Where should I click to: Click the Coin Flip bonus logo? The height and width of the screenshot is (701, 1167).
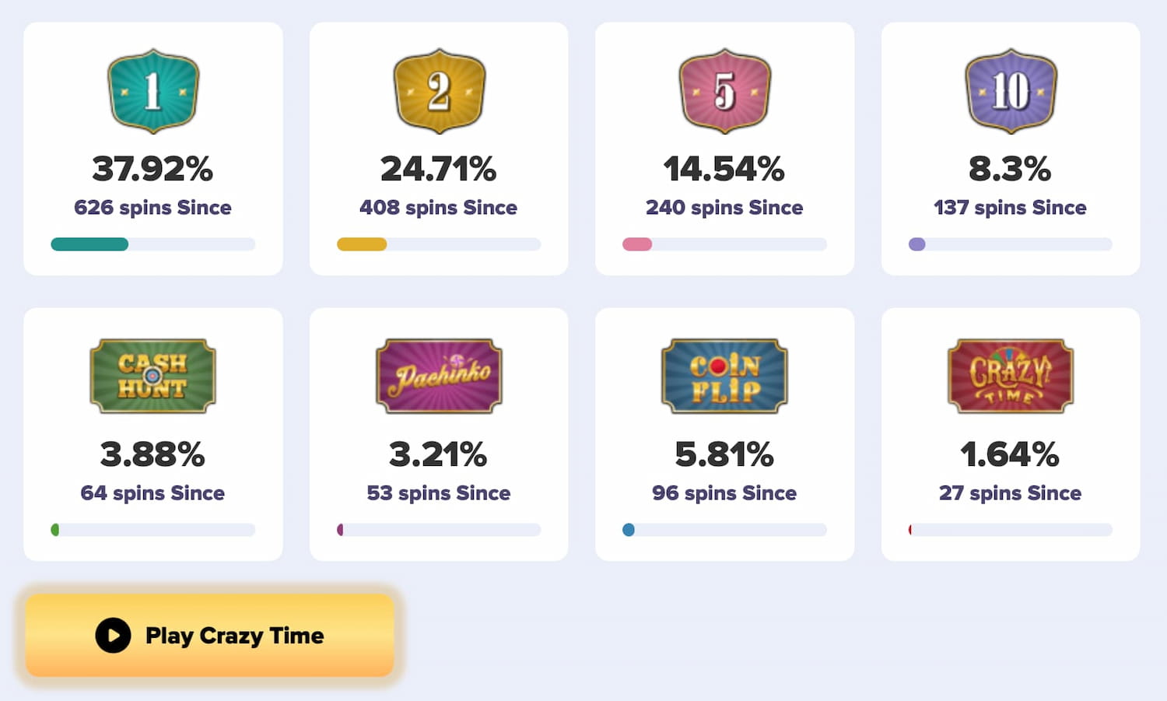(724, 377)
